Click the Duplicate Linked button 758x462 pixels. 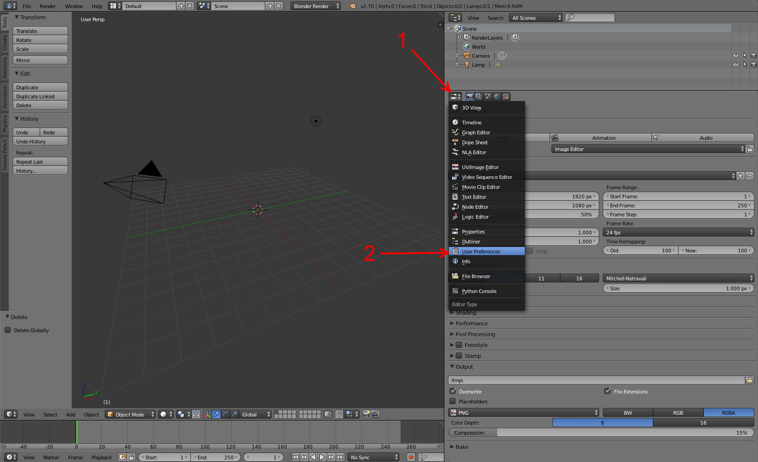click(x=40, y=96)
